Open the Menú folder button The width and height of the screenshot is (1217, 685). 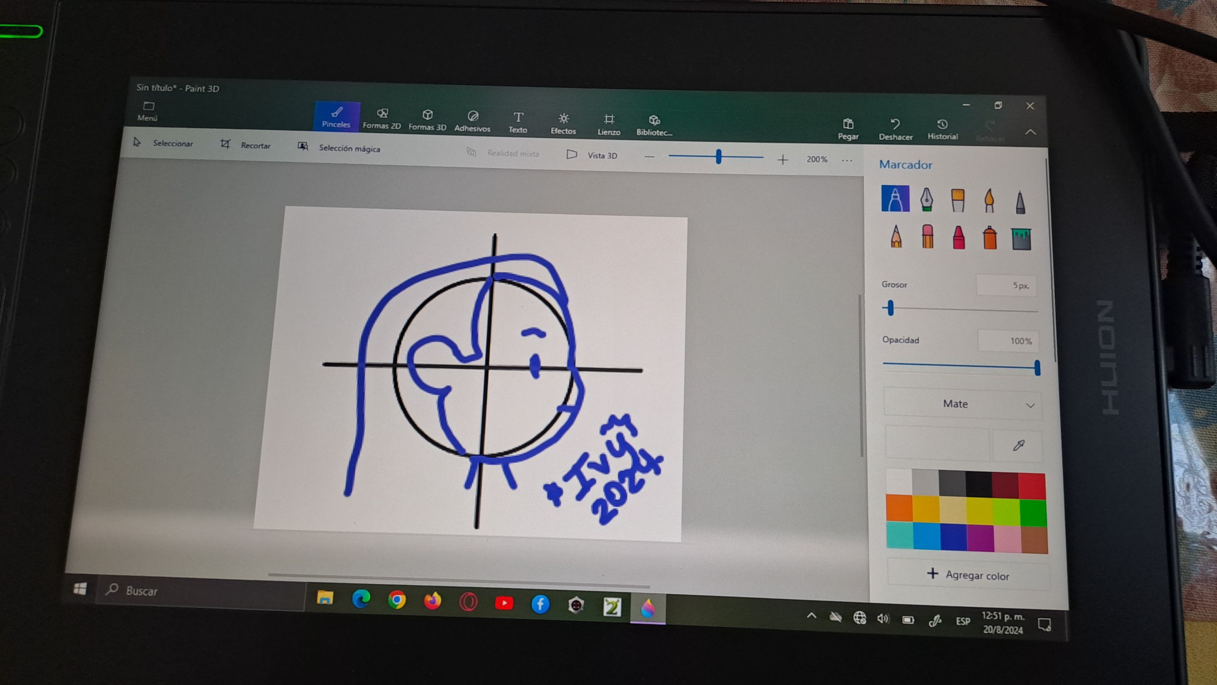148,111
